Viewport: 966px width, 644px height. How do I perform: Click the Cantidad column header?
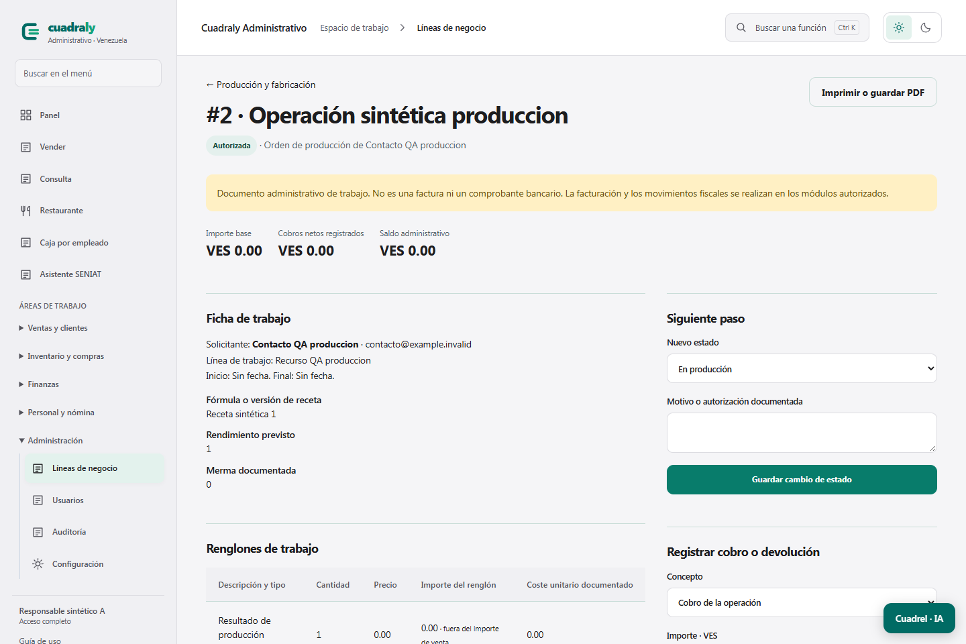tap(333, 585)
